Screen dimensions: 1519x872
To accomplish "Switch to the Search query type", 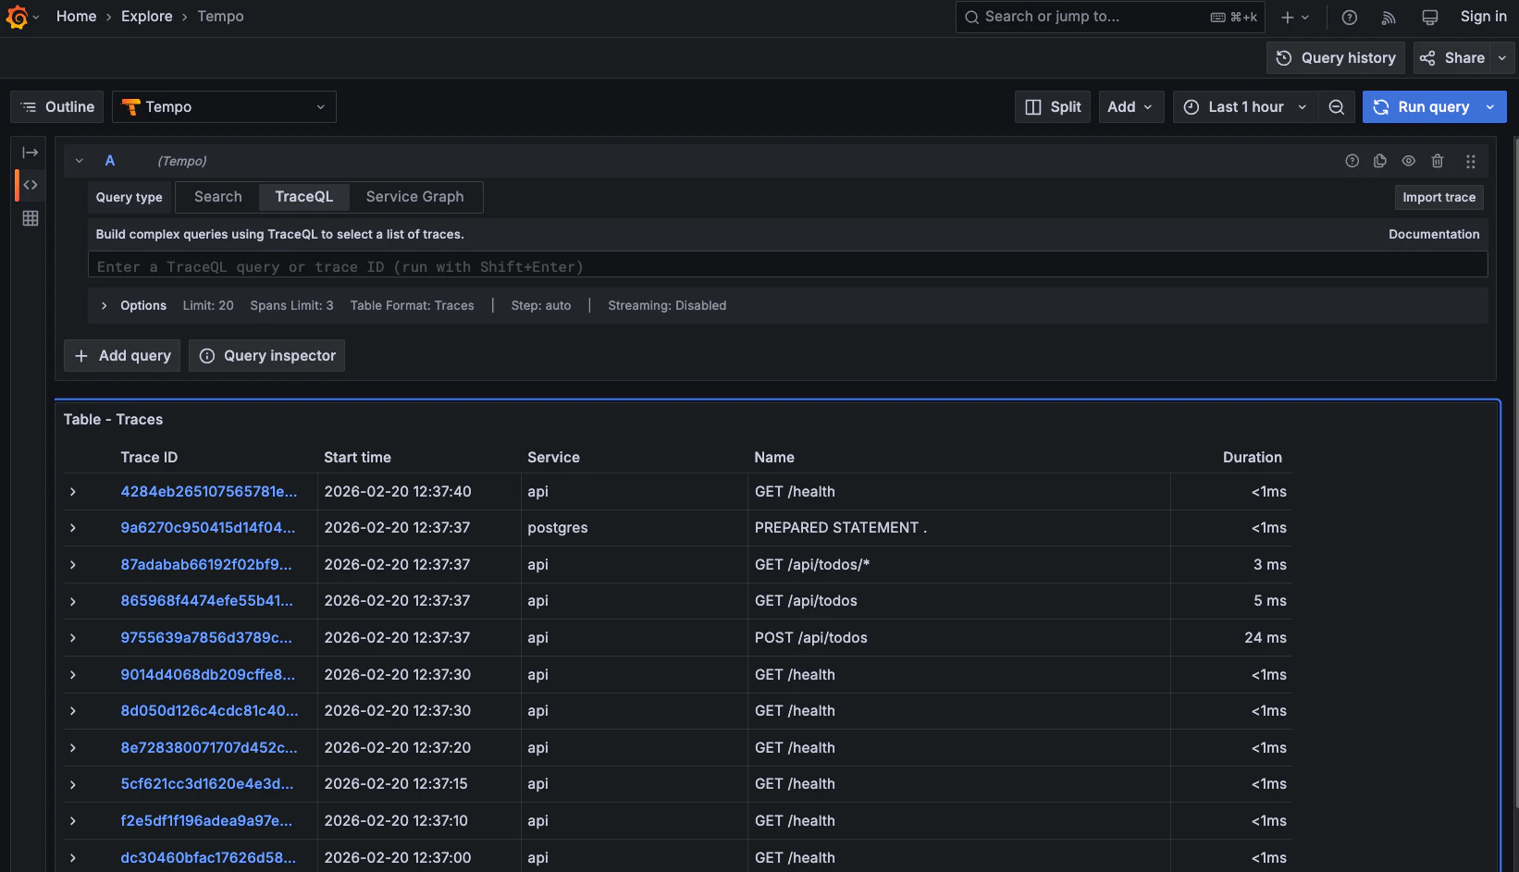I will click(x=218, y=197).
